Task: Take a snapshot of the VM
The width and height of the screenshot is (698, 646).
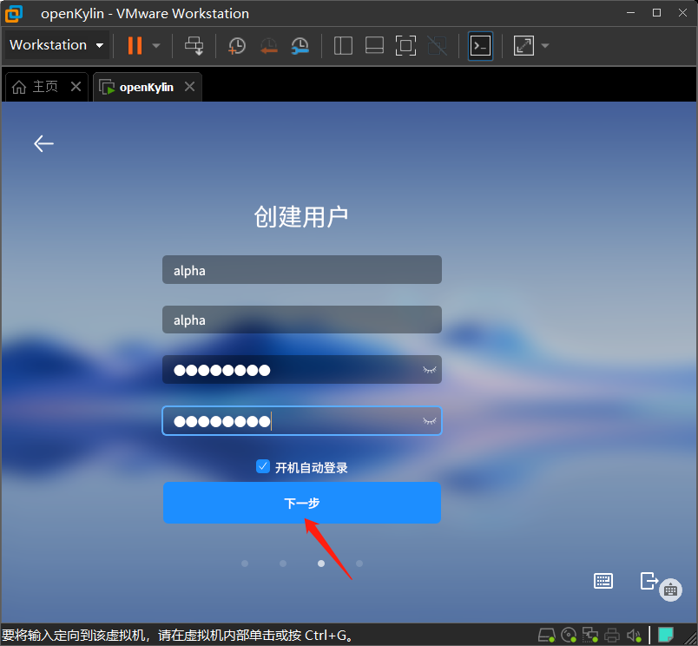Action: [x=236, y=45]
